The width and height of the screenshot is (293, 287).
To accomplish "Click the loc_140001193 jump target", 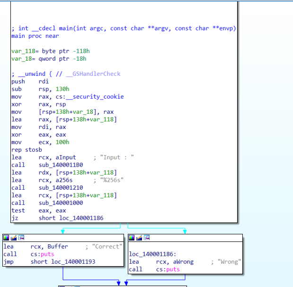I will (x=73, y=262).
